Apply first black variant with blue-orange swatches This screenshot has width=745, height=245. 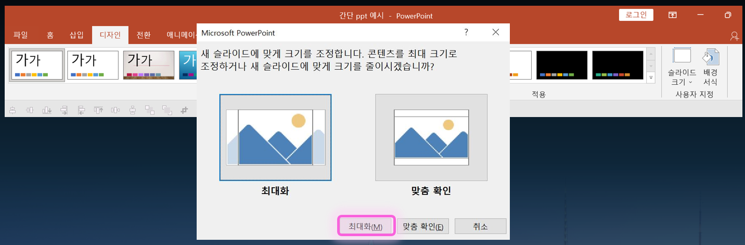point(562,65)
